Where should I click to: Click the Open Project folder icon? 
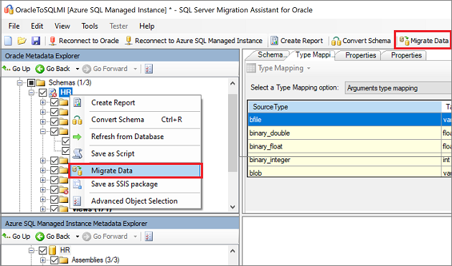pos(22,41)
